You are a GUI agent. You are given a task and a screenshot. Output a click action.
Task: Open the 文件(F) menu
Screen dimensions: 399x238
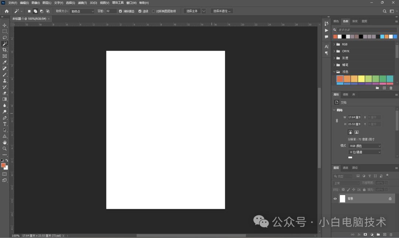pyautogui.click(x=13, y=3)
